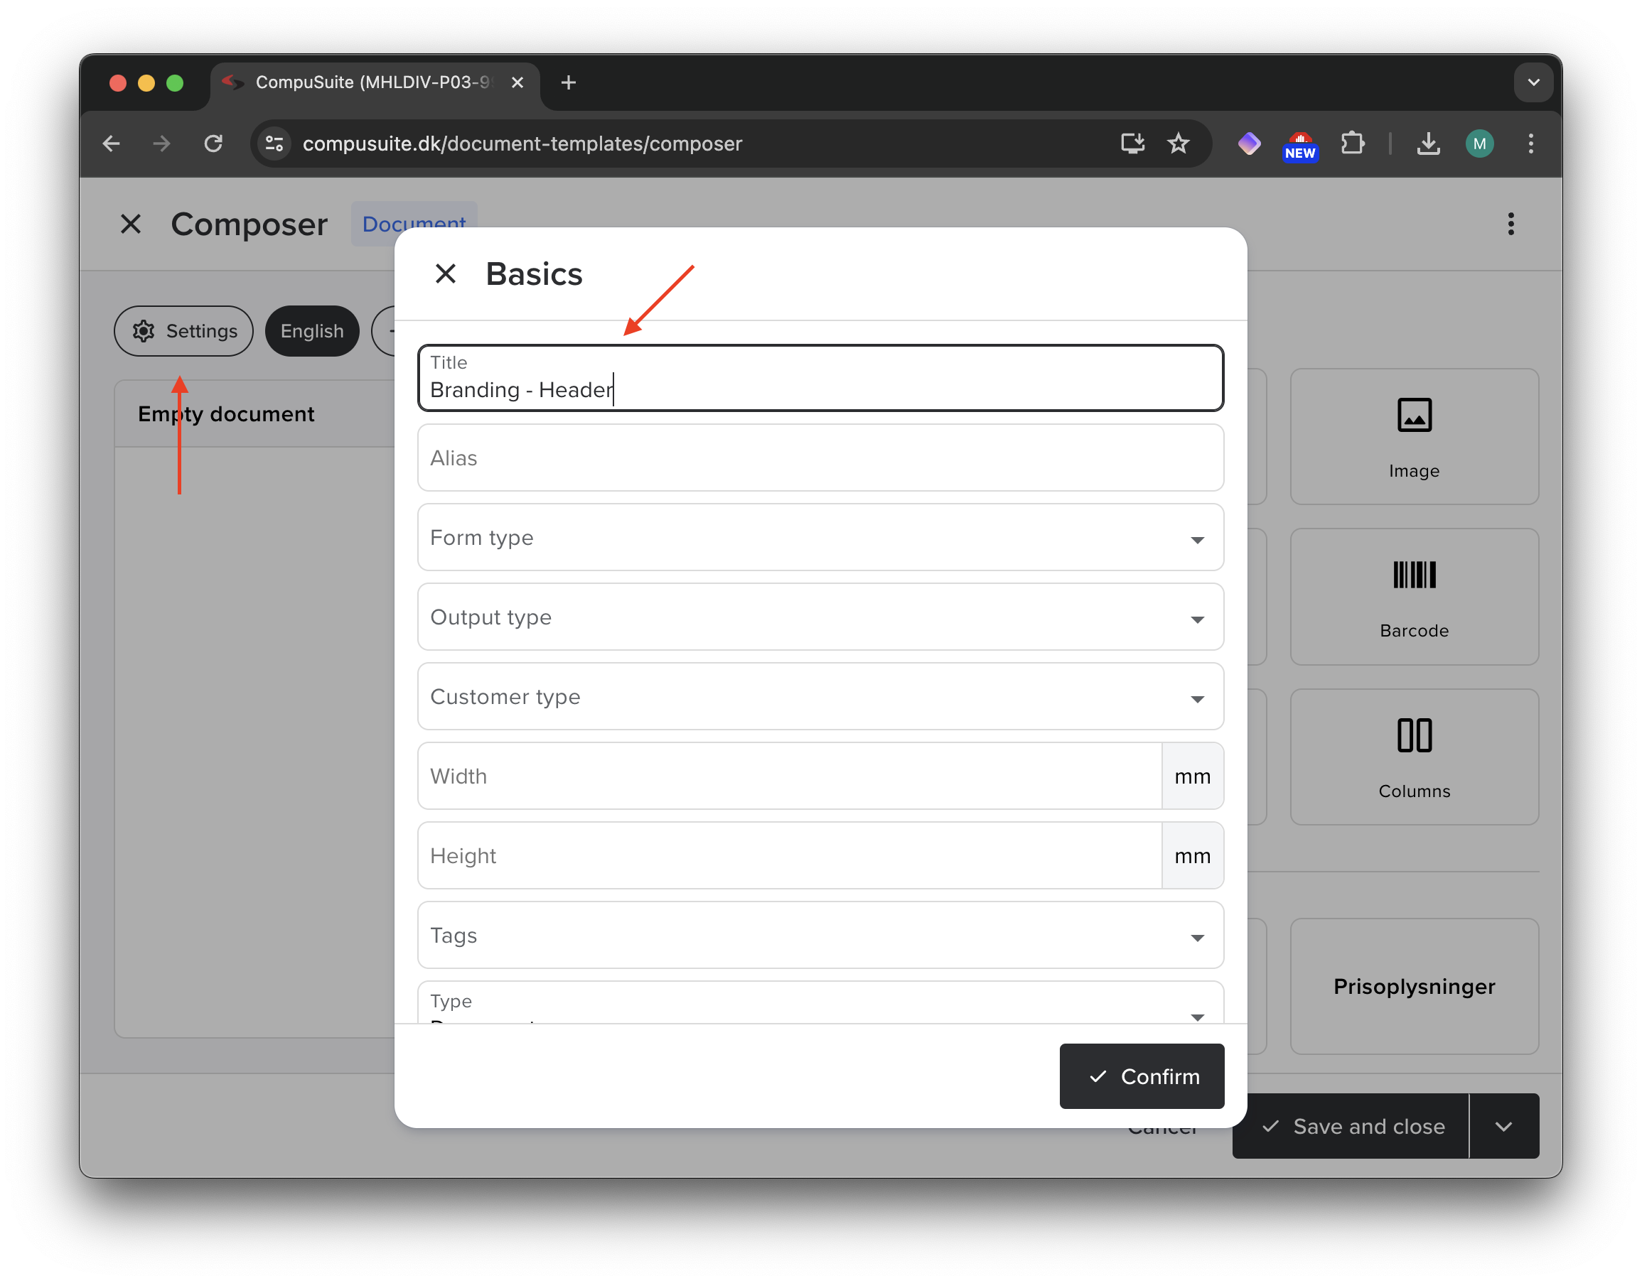Open Composer three-dot overflow menu

tap(1510, 224)
